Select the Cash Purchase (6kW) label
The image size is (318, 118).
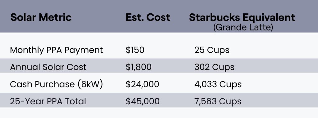click(57, 84)
